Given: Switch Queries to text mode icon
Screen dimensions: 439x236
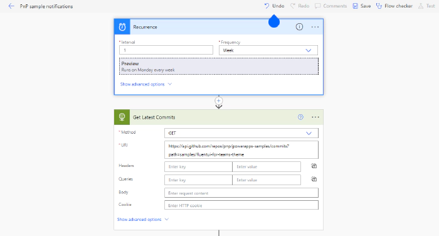Looking at the screenshot, I should [x=314, y=179].
